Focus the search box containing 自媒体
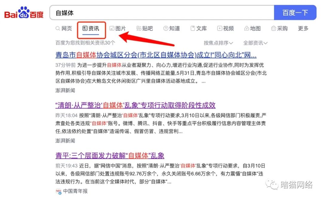Screen dimensions: 323x199 click(x=162, y=13)
